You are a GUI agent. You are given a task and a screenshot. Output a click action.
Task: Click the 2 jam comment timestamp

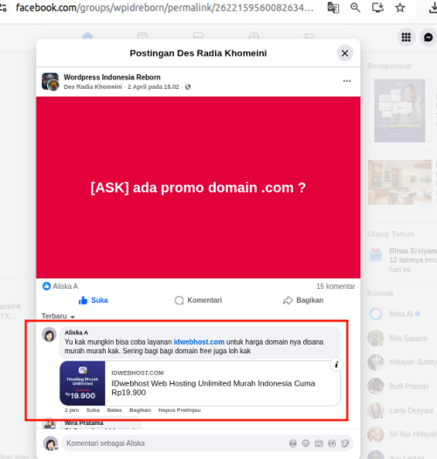pyautogui.click(x=72, y=410)
